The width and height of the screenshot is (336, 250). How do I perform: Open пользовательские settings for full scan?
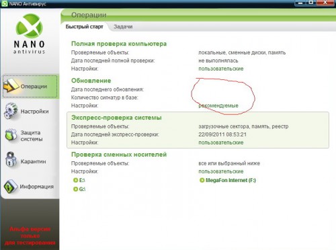click(x=221, y=69)
